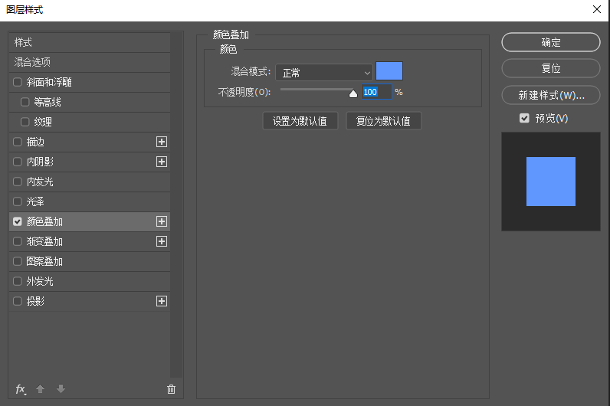Click the effects list vertical scrollbar

pyautogui.click(x=176, y=205)
